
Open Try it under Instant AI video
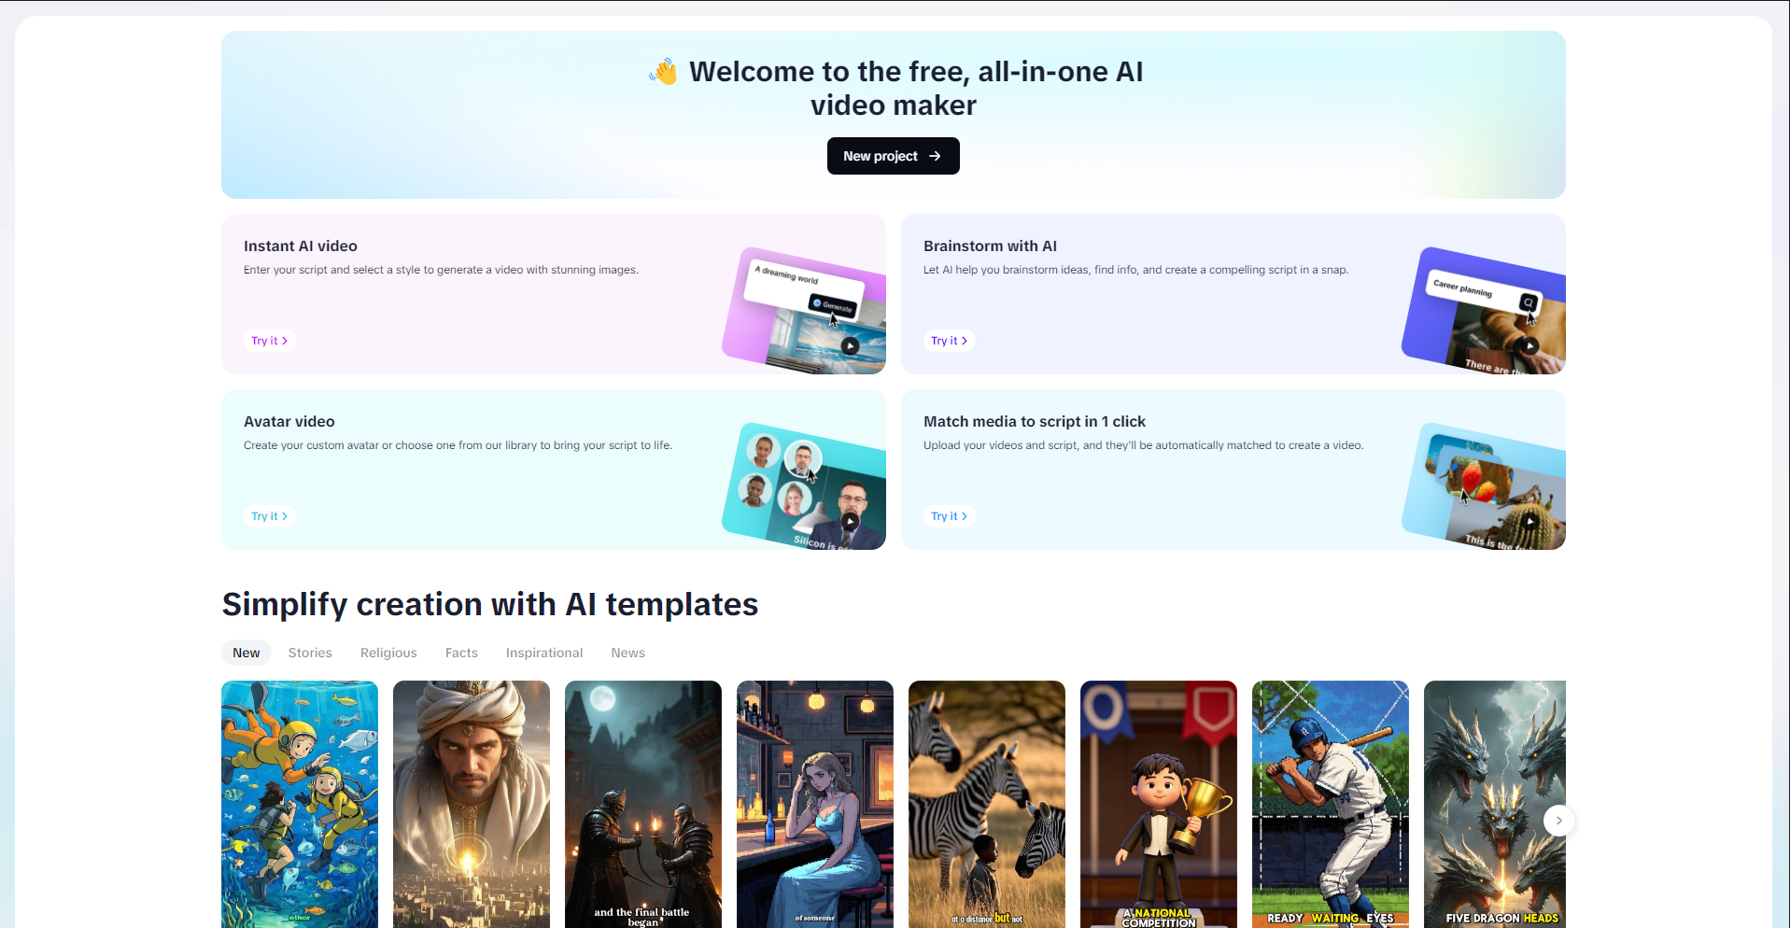270,341
